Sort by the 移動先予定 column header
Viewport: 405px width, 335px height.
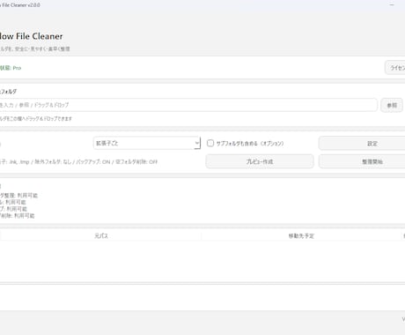tap(301, 235)
